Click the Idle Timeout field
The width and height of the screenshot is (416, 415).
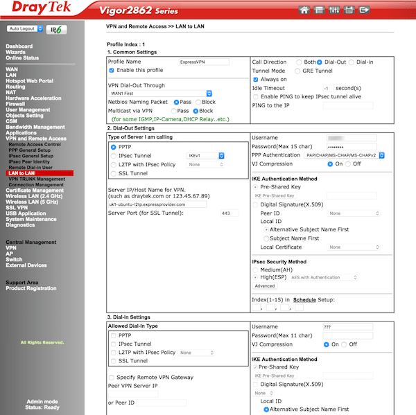pos(328,88)
